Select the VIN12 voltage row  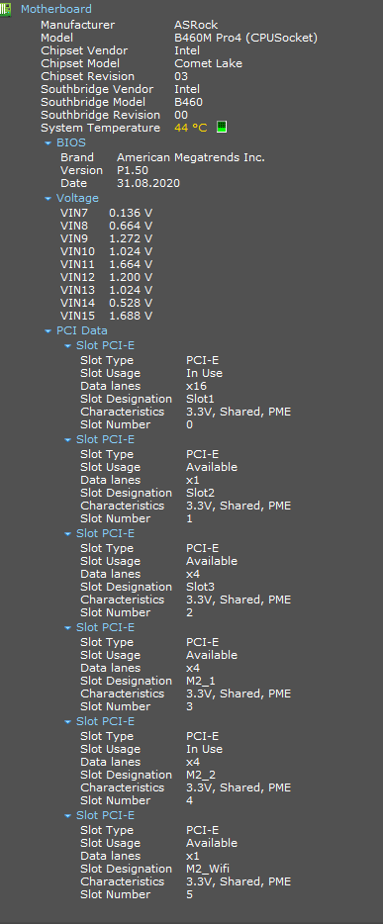tap(106, 277)
